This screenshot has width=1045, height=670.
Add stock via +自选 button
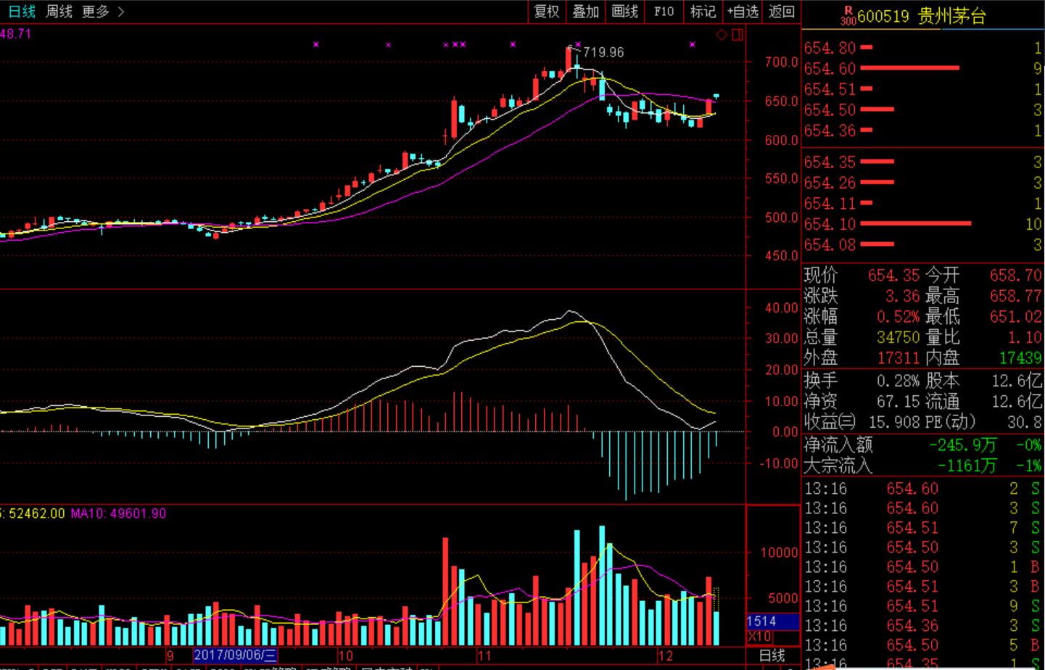click(742, 12)
